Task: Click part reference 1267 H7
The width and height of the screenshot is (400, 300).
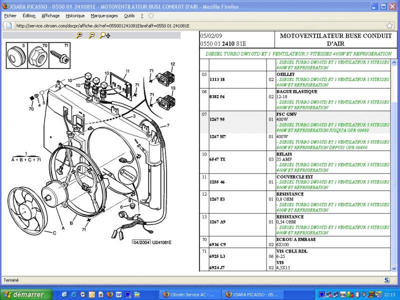Action: tap(217, 136)
